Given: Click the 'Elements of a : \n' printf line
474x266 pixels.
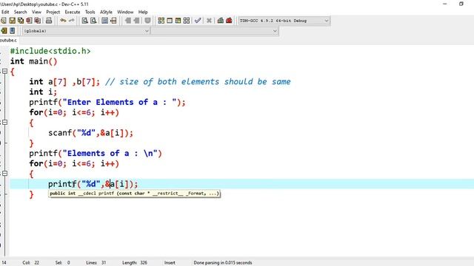Looking at the screenshot, I should point(96,154).
